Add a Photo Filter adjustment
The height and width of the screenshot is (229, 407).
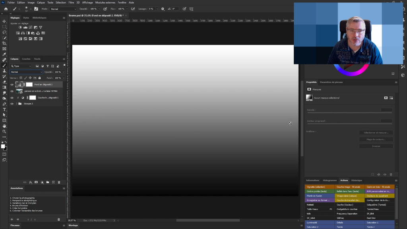33,33
